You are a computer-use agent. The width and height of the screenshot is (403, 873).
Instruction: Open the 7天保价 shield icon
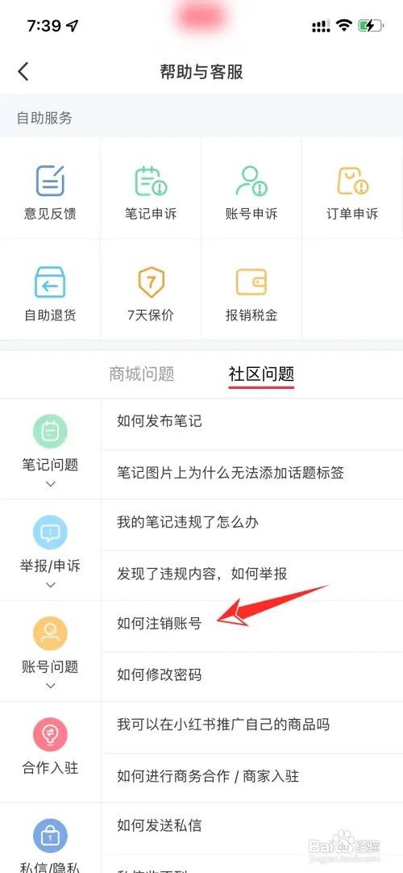pyautogui.click(x=151, y=282)
